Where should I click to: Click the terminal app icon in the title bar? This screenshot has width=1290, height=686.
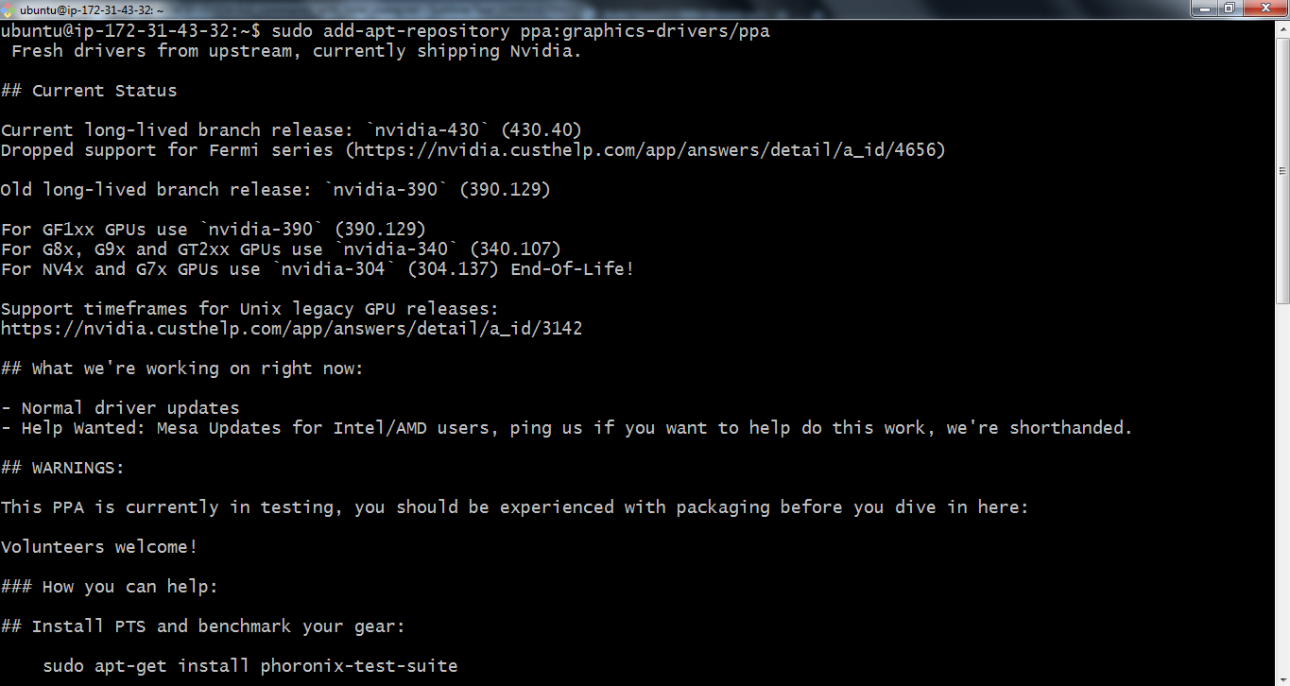point(9,9)
